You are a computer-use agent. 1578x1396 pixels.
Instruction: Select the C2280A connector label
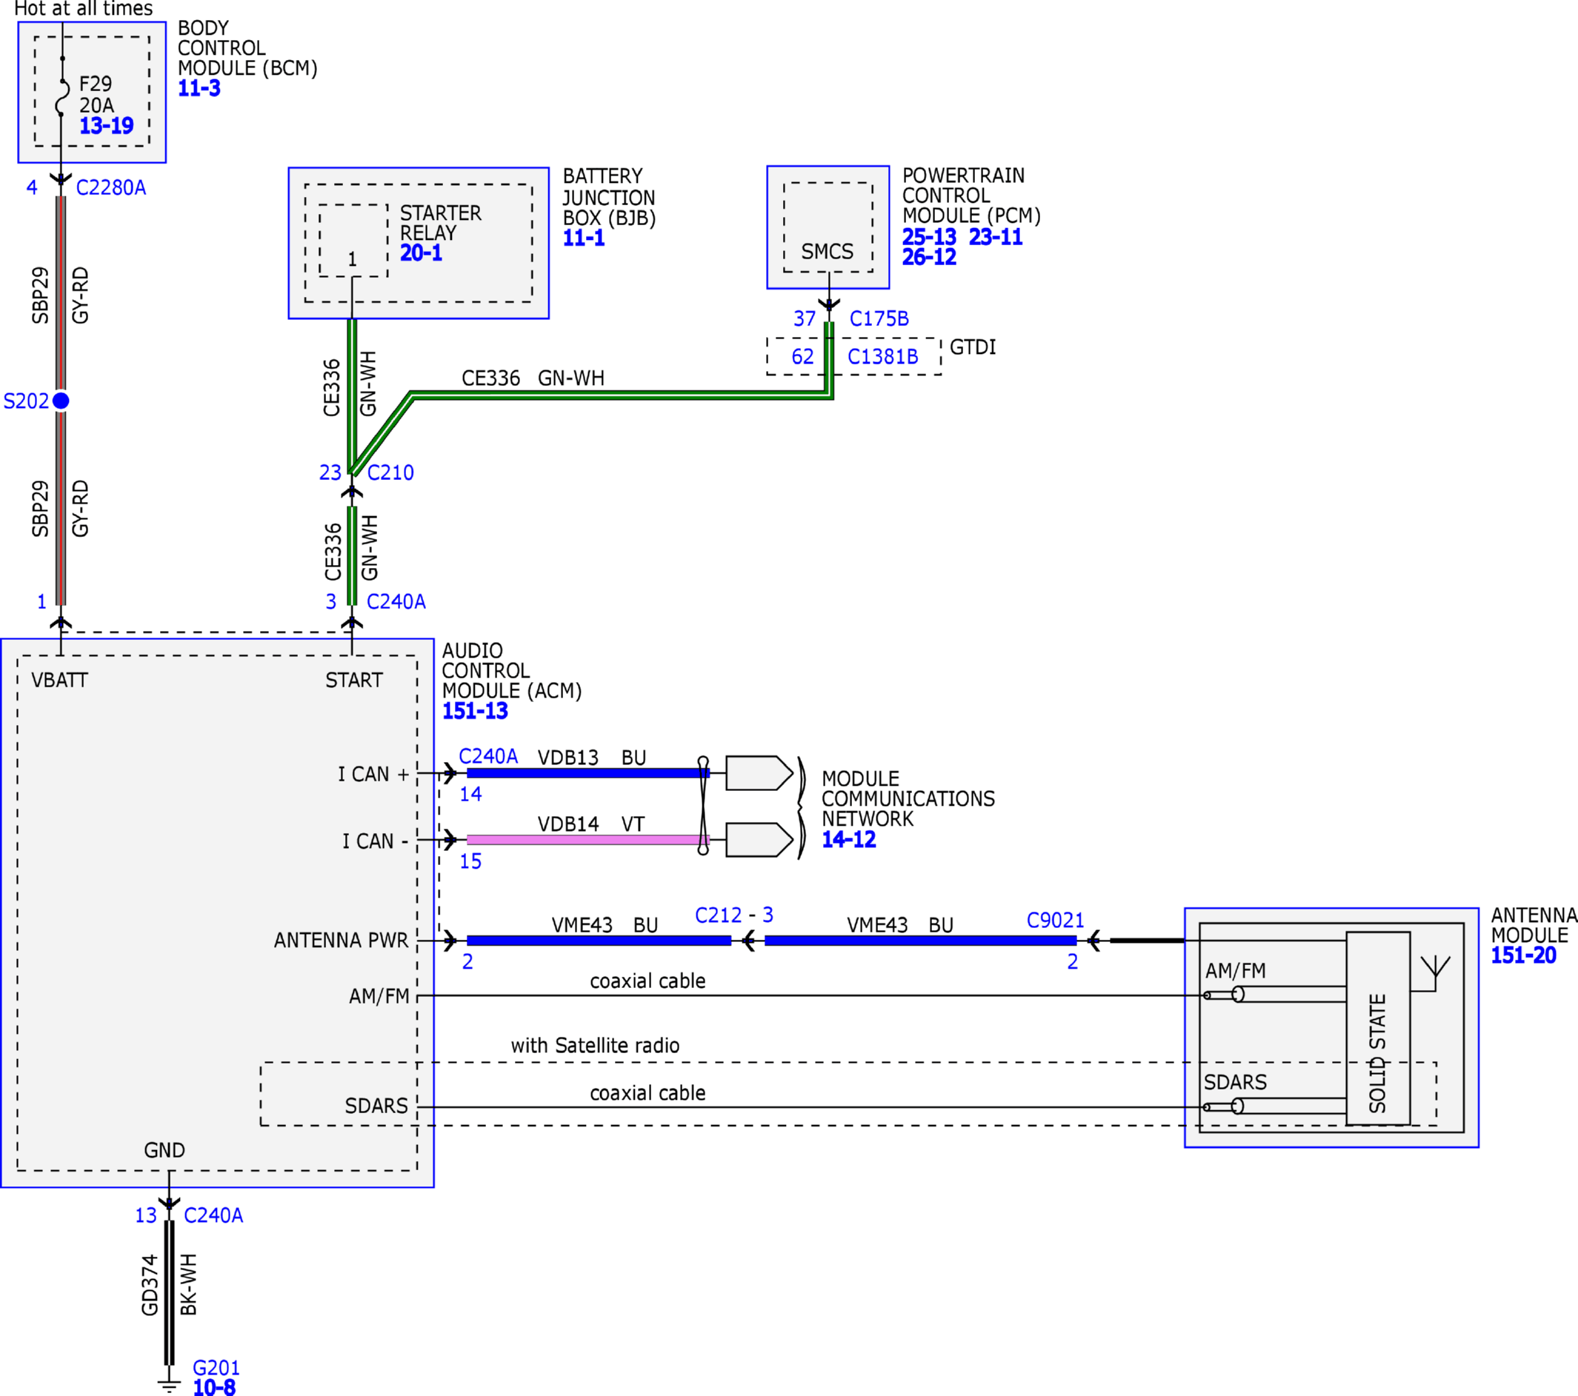click(x=111, y=187)
